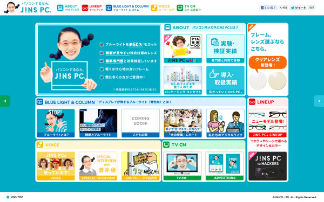The width and height of the screenshot is (324, 202).
Task: Open the クマ研究所 tile
Action: pos(141,166)
